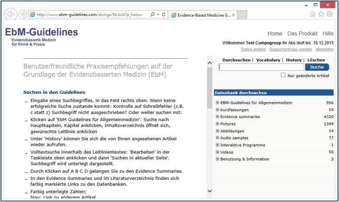Click the EbM-Guidelines logo
The image size is (339, 202).
[42, 36]
